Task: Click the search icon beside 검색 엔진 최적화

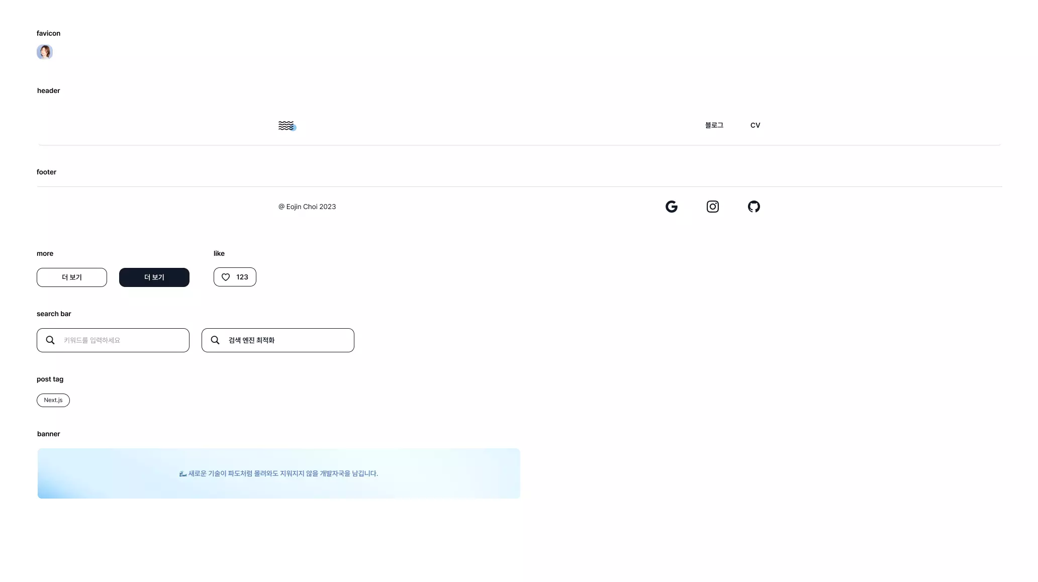Action: [x=215, y=340]
